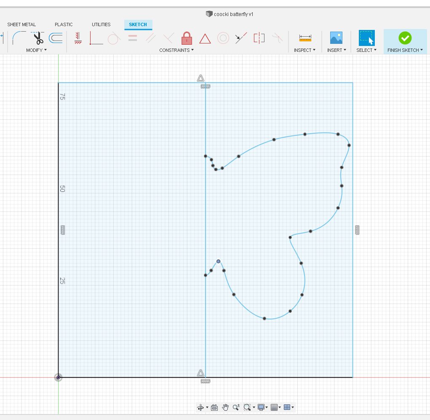Screen dimensions: 430x420
Task: Apply the Equal constraint
Action: (x=133, y=38)
